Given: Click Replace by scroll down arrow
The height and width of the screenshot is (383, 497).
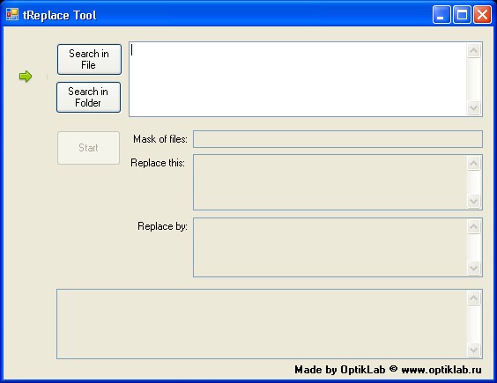Looking at the screenshot, I should (474, 269).
